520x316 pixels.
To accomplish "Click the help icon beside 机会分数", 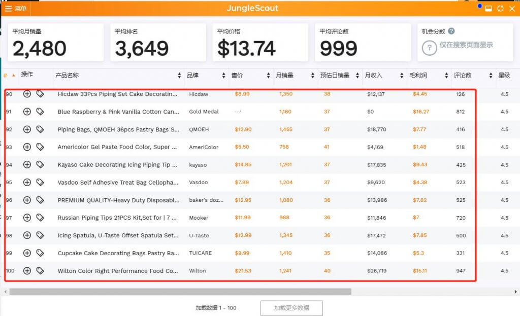I will [451, 31].
